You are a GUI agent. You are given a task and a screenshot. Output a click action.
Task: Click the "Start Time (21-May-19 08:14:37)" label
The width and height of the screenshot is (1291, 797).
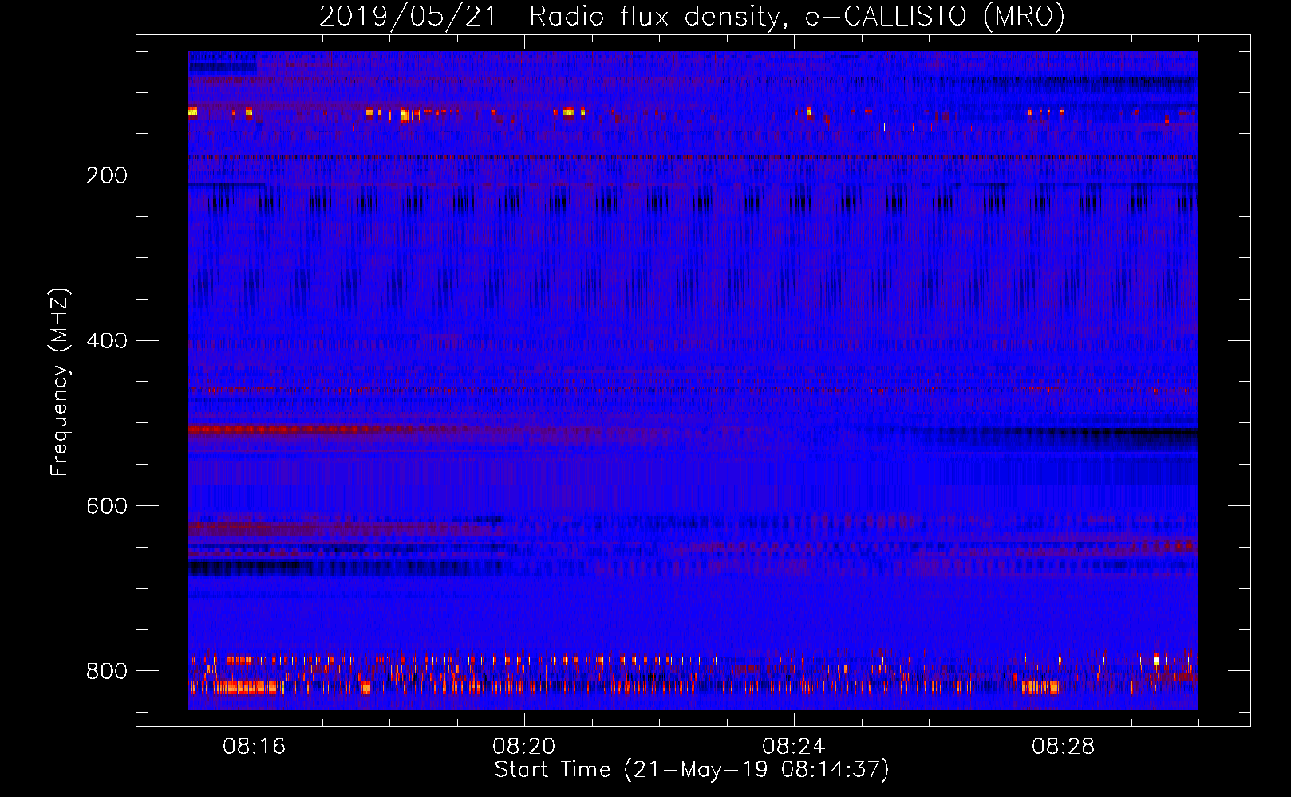pyautogui.click(x=692, y=770)
